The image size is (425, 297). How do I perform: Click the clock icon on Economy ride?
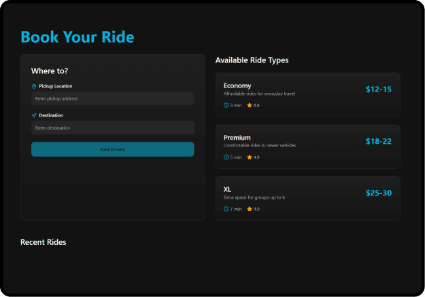226,105
